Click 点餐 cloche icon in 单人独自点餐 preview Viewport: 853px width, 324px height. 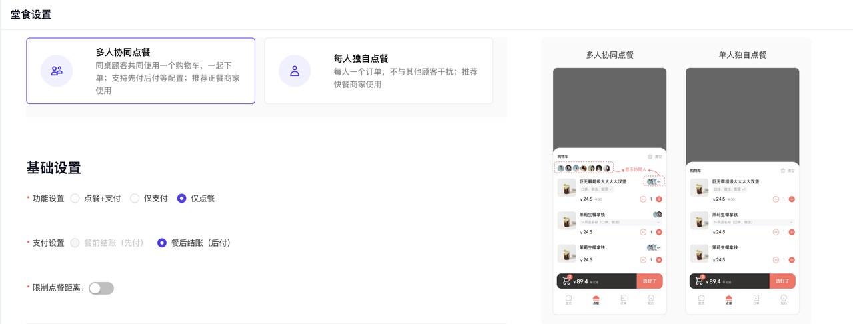pos(729,298)
